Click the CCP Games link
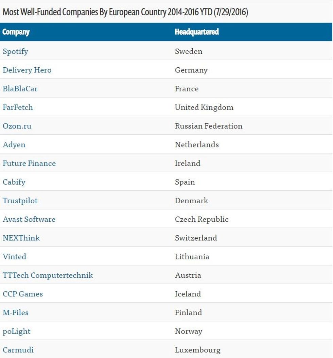Image resolution: width=333 pixels, height=358 pixels. pyautogui.click(x=23, y=294)
